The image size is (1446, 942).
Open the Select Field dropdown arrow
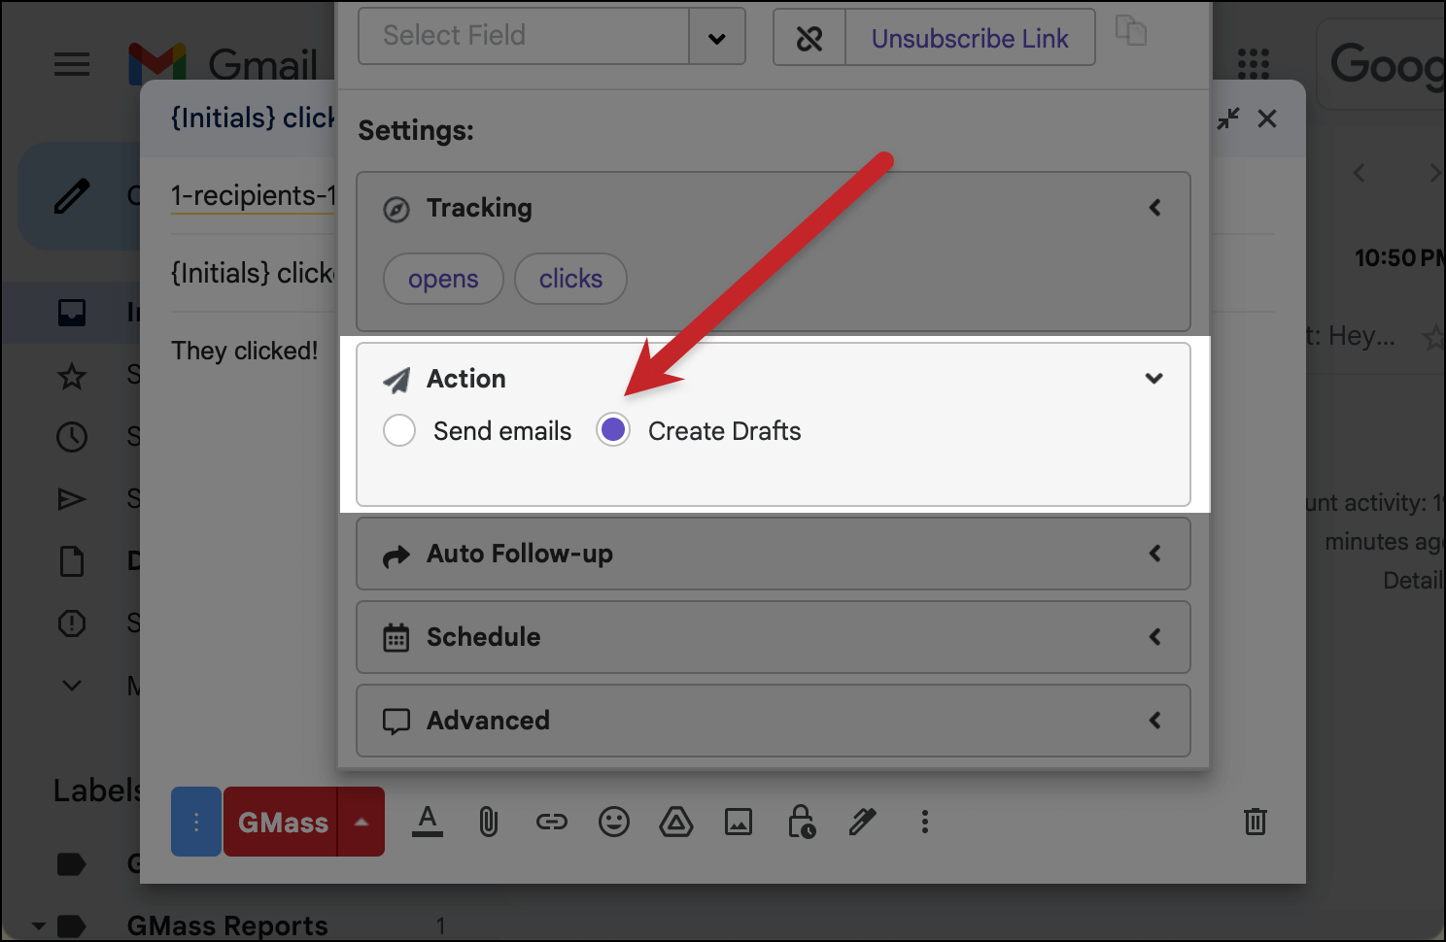pos(717,38)
